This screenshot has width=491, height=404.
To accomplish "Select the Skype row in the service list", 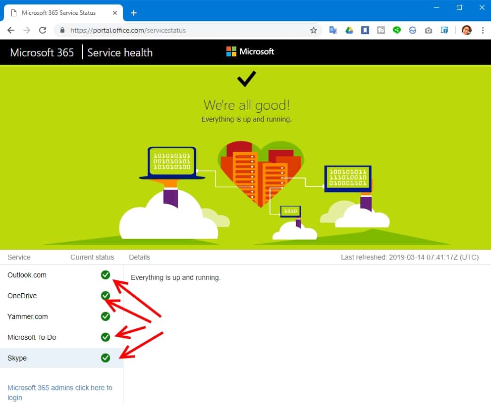I will pos(17,358).
